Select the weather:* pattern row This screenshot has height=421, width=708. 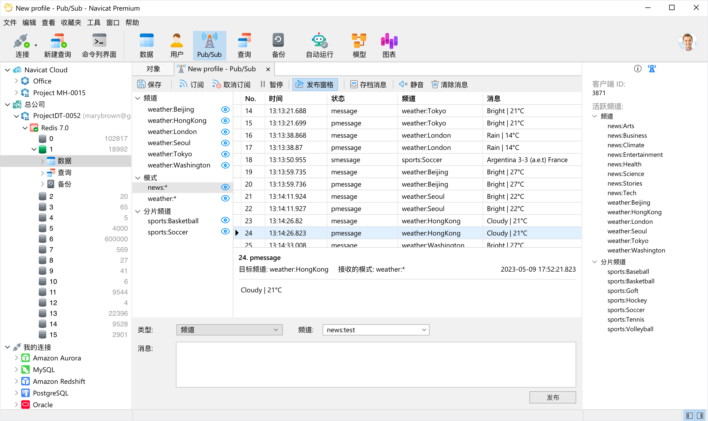(182, 199)
